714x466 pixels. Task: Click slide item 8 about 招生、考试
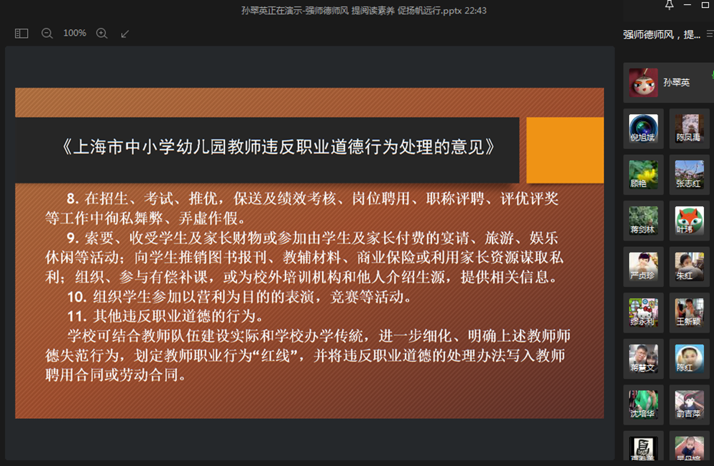302,208
